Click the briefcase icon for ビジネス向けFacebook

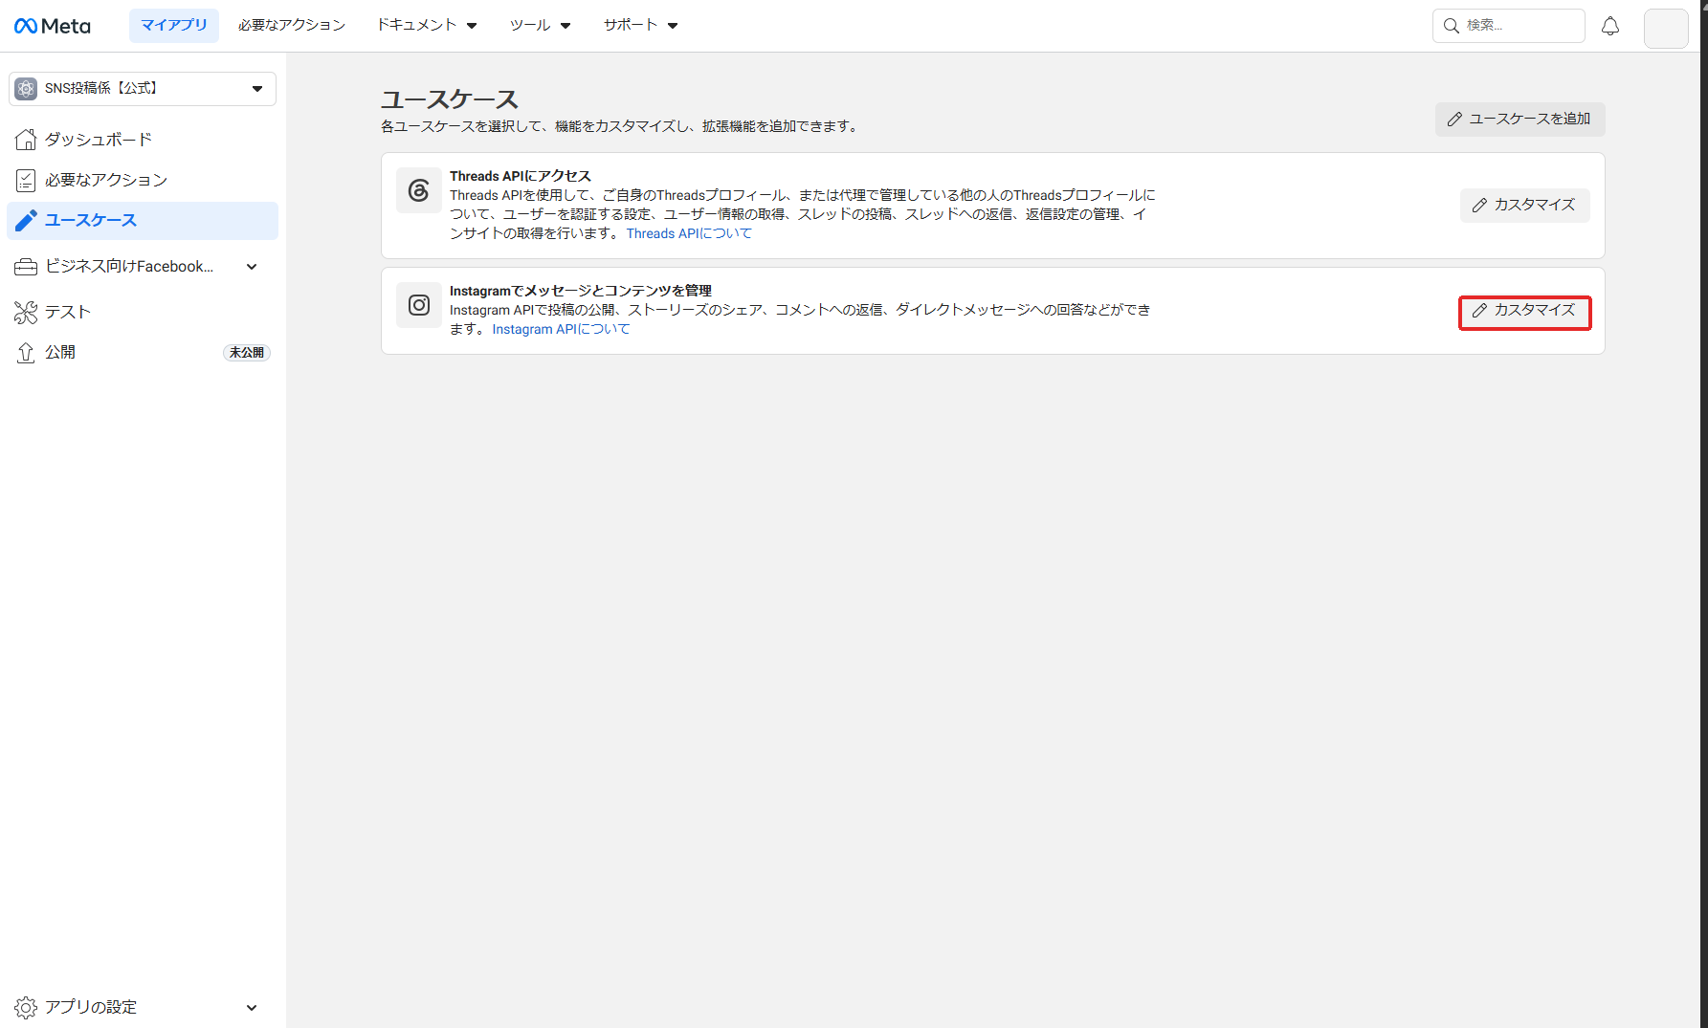(26, 267)
